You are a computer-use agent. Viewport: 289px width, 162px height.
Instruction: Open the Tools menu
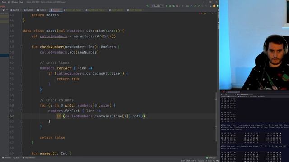pyautogui.click(x=4, y=2)
